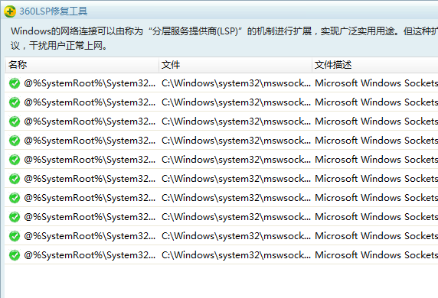Click the green checkmark icon in second row
Image resolution: width=438 pixels, height=298 pixels.
tap(15, 102)
